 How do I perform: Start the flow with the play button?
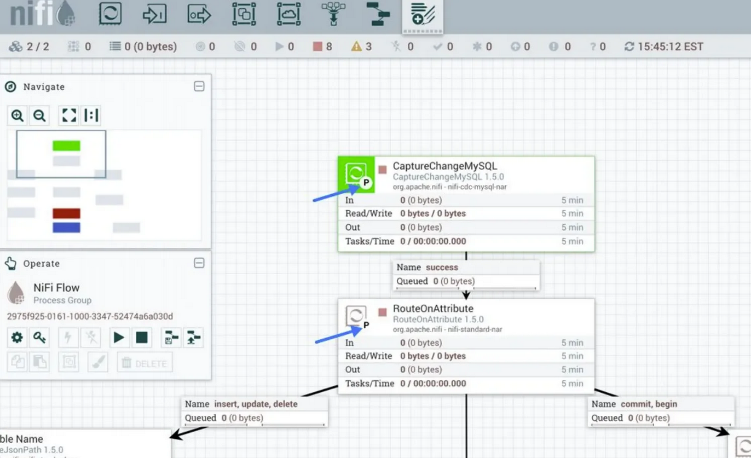click(x=119, y=338)
